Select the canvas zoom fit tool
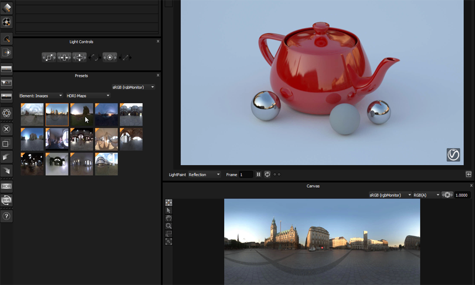 (168, 242)
